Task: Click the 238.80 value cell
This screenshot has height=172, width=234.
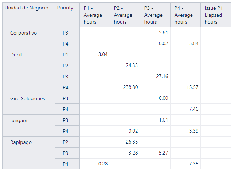Action: click(x=125, y=87)
